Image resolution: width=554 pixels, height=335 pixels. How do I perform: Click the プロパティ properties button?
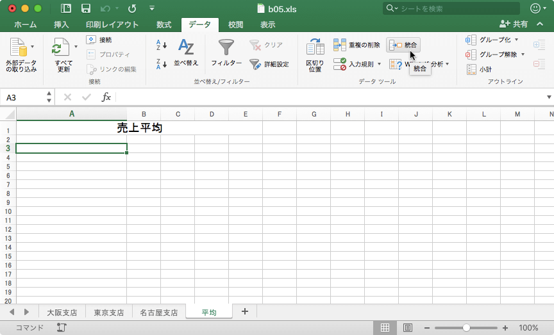[x=108, y=54]
